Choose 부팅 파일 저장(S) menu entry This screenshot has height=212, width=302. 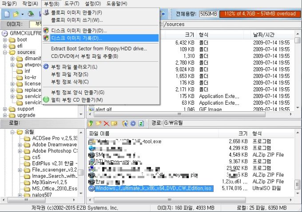101,74
